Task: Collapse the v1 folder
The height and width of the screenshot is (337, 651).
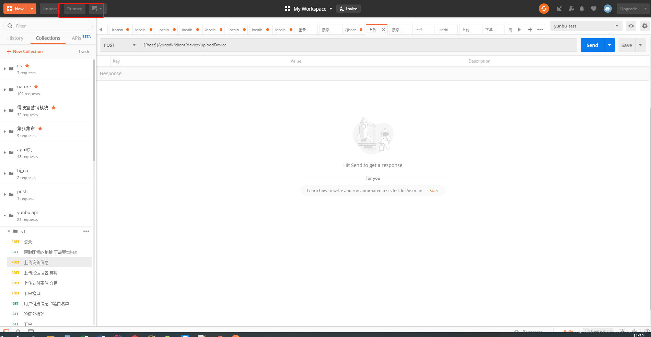Action: [x=9, y=231]
